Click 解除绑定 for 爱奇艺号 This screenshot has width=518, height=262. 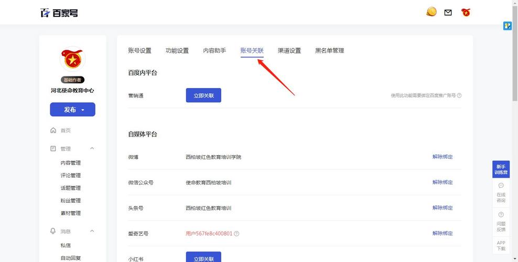coord(443,233)
